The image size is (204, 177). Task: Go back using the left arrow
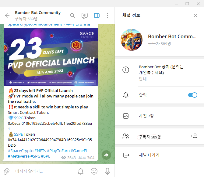[7, 15]
